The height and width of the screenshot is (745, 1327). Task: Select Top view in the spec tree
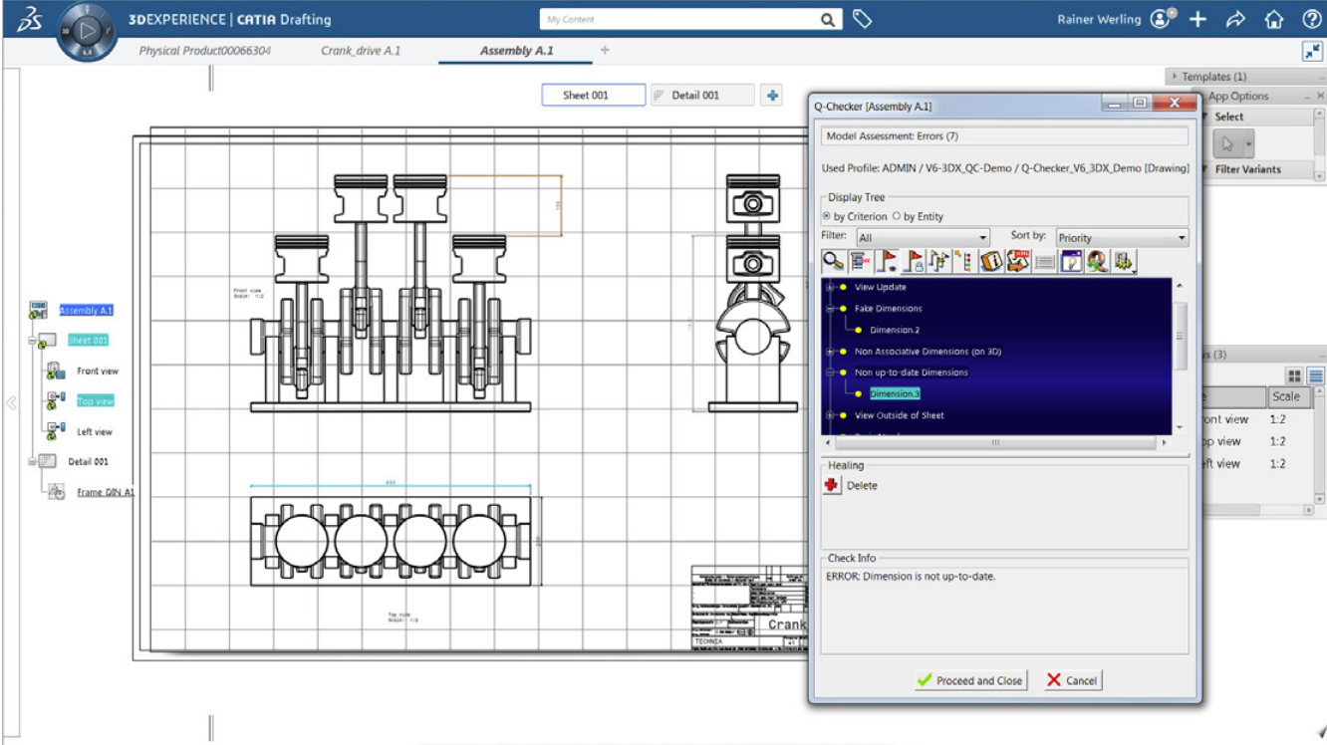tap(95, 401)
